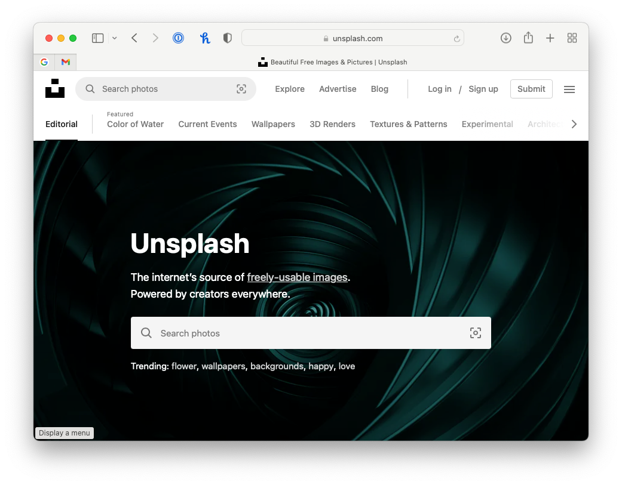622x485 pixels.
Task: Open the Wallpapers topic
Action: coord(273,124)
